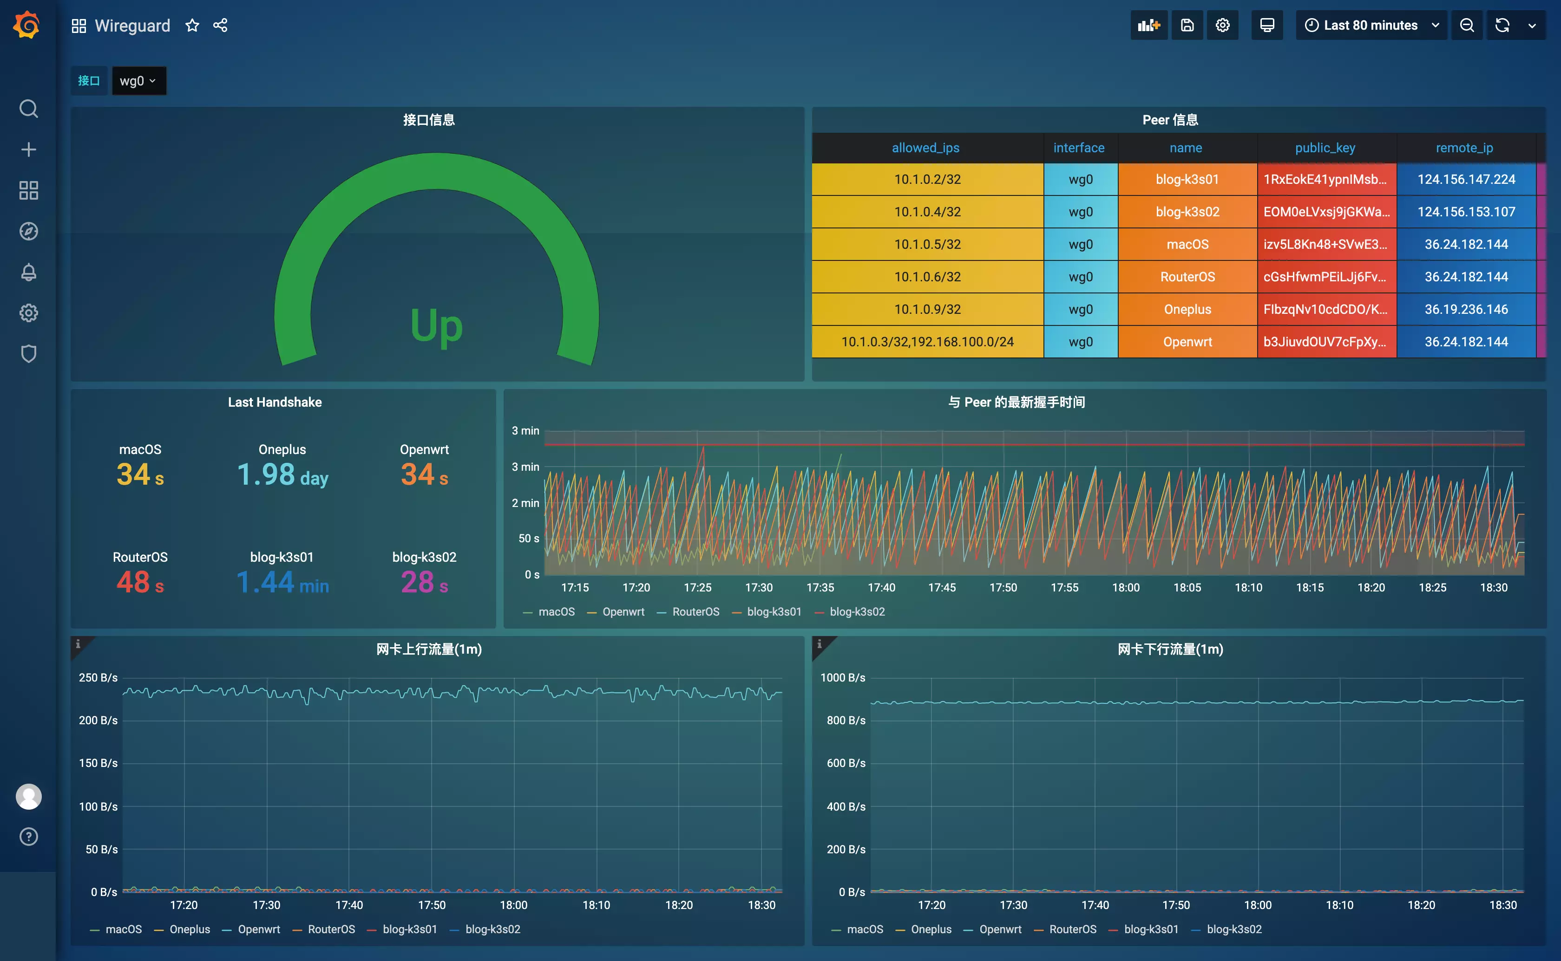The width and height of the screenshot is (1561, 961).
Task: Open info icon on 网卡上行流量 panel
Action: coord(78,644)
